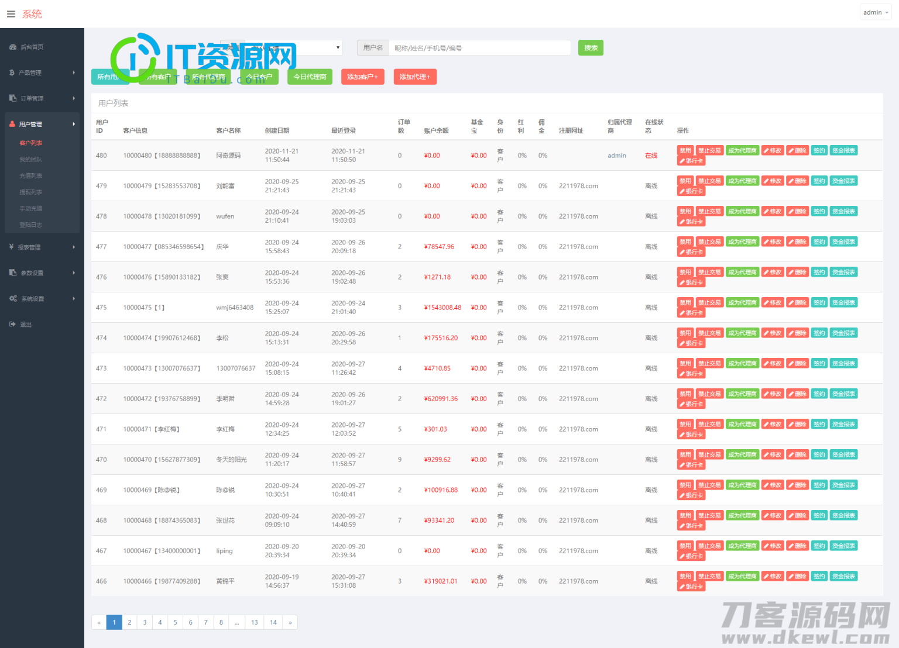Open 资金报表 for user 476
Image resolution: width=899 pixels, height=648 pixels.
[843, 272]
